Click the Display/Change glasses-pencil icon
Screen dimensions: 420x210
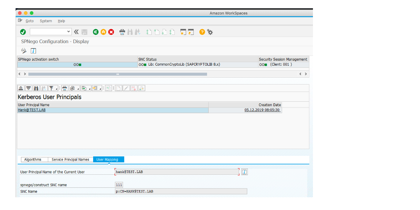click(x=24, y=50)
